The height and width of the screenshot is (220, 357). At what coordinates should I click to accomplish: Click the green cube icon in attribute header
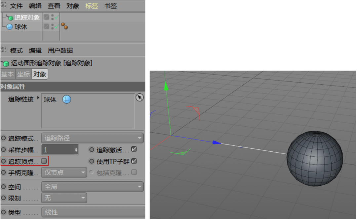(6, 63)
